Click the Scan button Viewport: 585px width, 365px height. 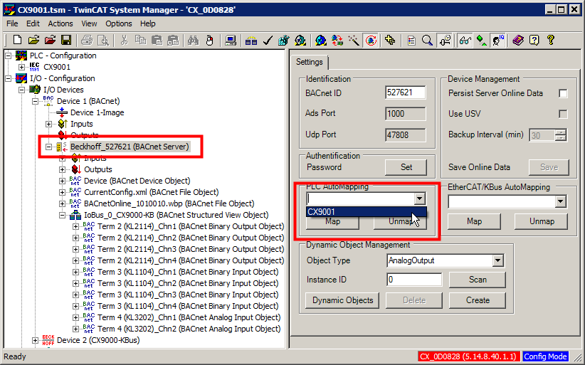tap(478, 280)
